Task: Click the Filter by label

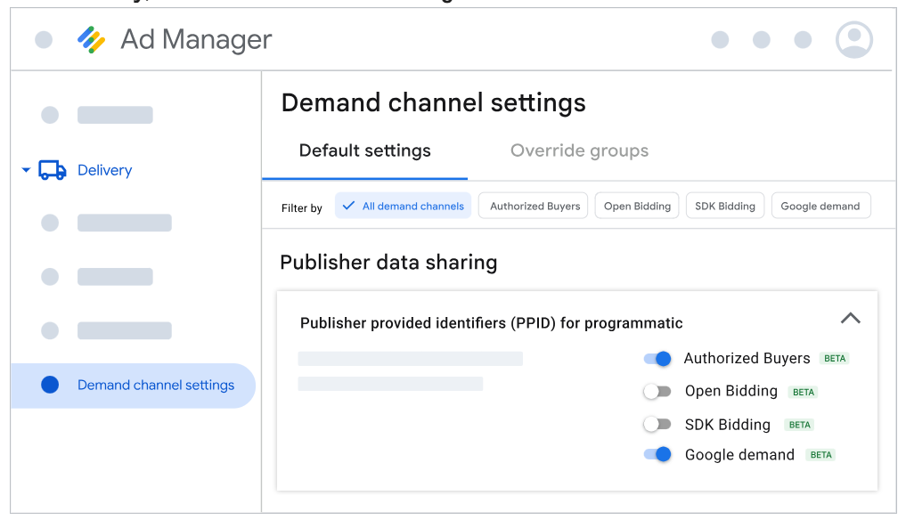Action: (x=302, y=208)
